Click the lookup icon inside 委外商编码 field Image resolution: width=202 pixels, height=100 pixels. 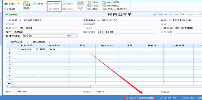point(69,36)
